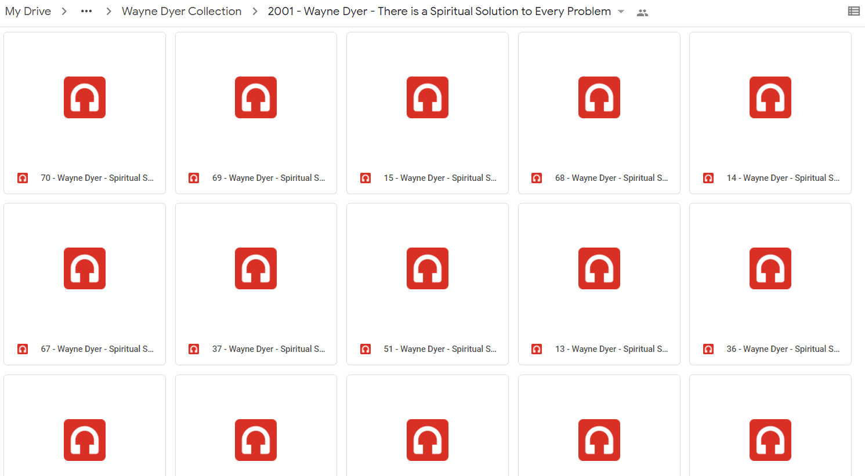
Task: Select large thumbnail of file 51
Action: coord(428,268)
